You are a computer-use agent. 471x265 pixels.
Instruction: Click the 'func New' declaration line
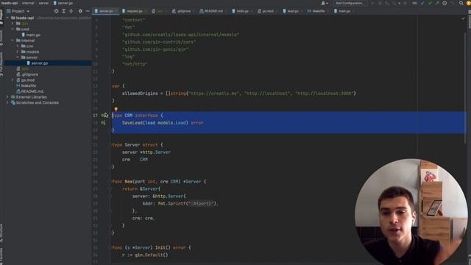point(159,182)
